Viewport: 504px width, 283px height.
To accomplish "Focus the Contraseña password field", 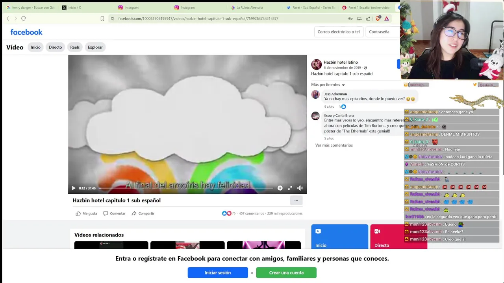I will [383, 32].
